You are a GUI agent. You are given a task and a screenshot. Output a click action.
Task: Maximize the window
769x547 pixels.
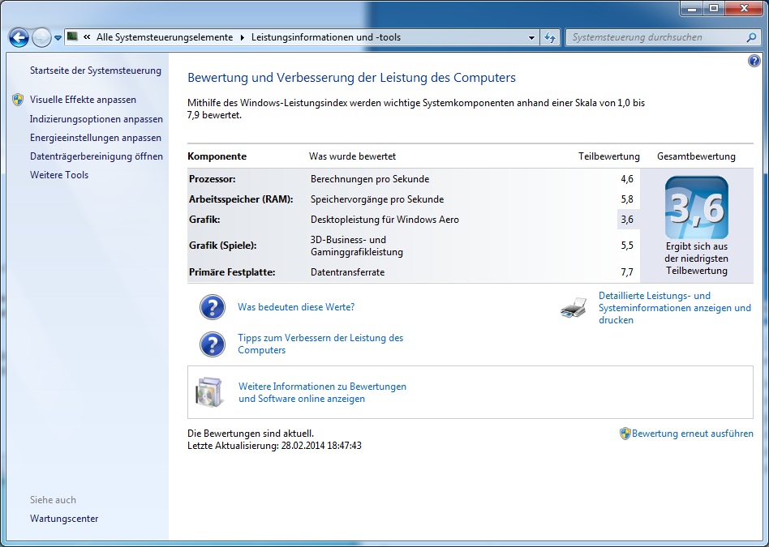(x=715, y=9)
